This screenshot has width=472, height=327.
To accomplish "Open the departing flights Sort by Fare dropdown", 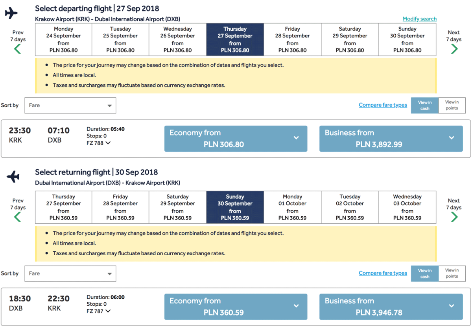I will click(70, 106).
